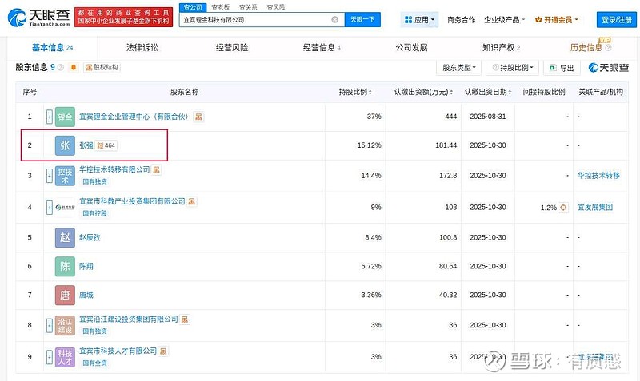Switch to the 经营信息 tab
Screen dimensions: 640x381
(x=322, y=48)
